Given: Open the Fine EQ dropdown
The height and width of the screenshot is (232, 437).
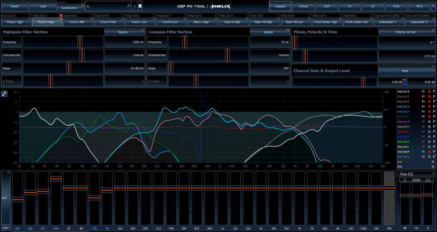Looking at the screenshot, I should (416, 174).
